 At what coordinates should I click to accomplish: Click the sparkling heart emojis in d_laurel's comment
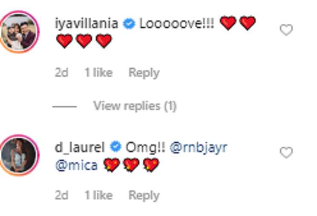131,165
